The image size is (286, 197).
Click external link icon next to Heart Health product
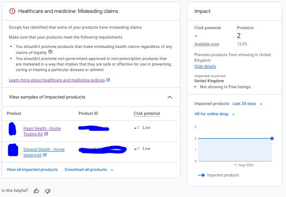coord(46,134)
